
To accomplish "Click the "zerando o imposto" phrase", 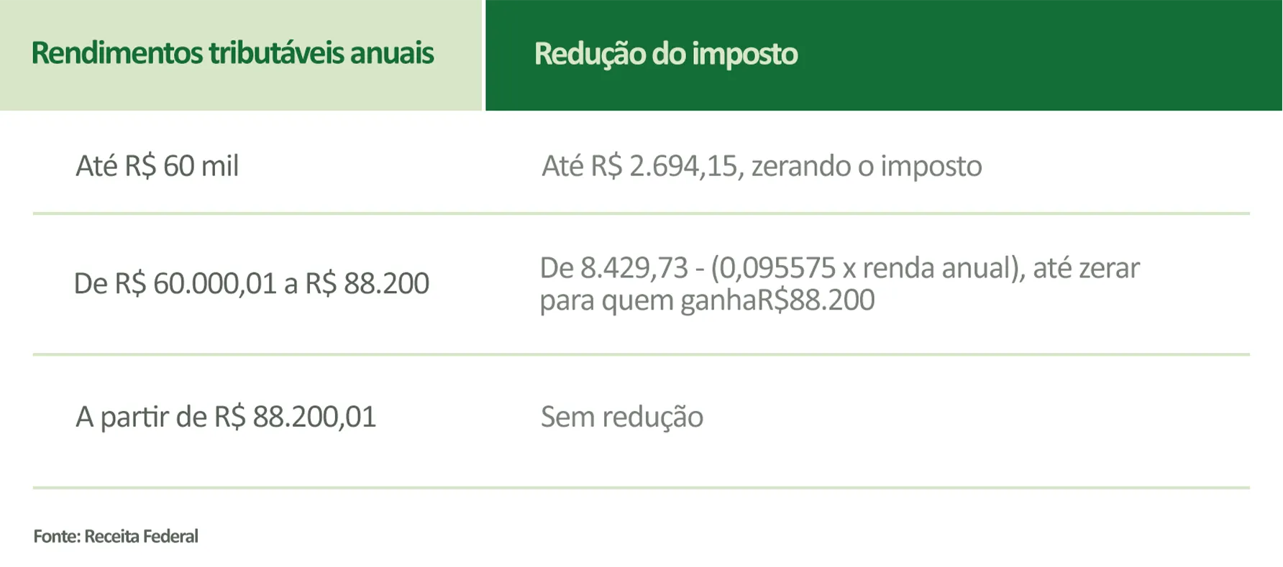I will coord(866,166).
